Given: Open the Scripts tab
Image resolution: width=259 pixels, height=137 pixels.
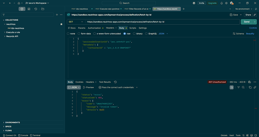Looking at the screenshot, I should pyautogui.click(x=133, y=28).
